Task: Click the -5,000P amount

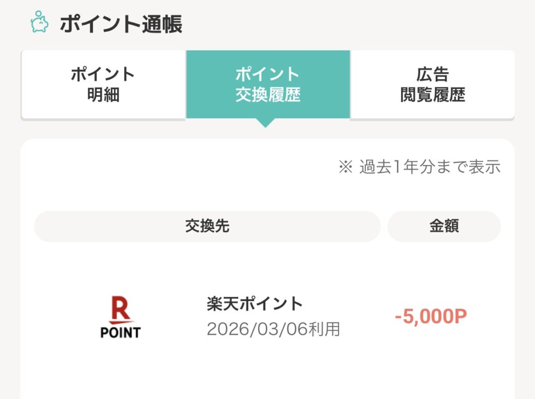Action: tap(431, 316)
